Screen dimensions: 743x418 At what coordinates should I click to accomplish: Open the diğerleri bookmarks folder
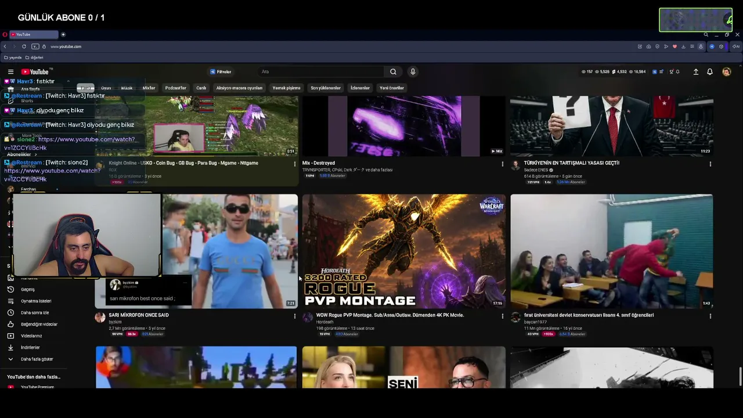pos(34,57)
